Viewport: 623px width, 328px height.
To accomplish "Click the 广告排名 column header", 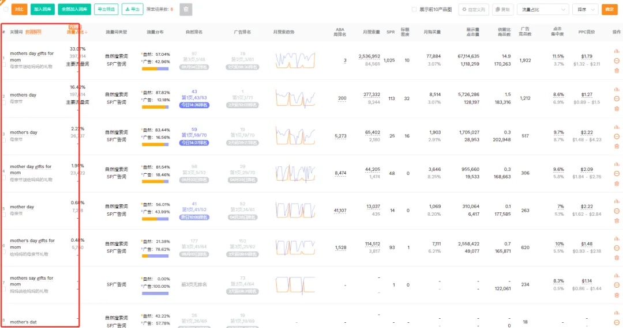I will point(242,32).
